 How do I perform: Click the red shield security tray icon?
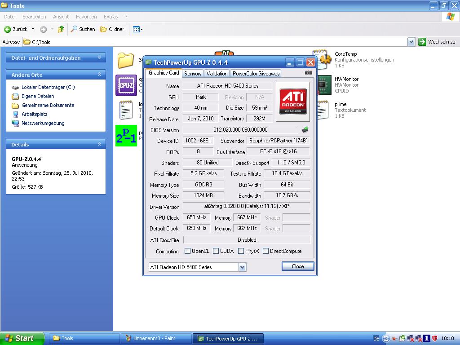435,338
